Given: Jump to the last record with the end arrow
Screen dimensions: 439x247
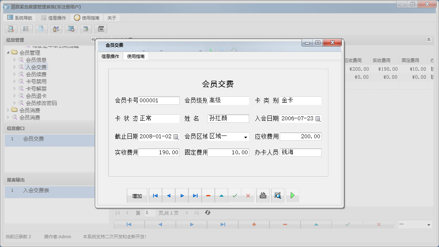Looking at the screenshot, I should tap(195, 195).
